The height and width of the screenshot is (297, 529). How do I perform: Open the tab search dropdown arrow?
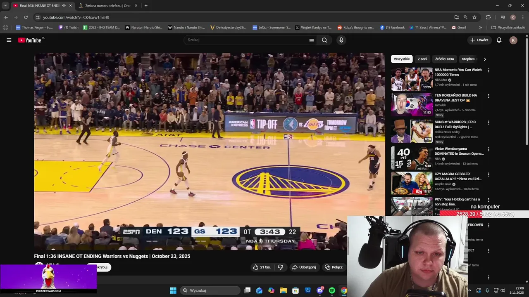(5, 5)
